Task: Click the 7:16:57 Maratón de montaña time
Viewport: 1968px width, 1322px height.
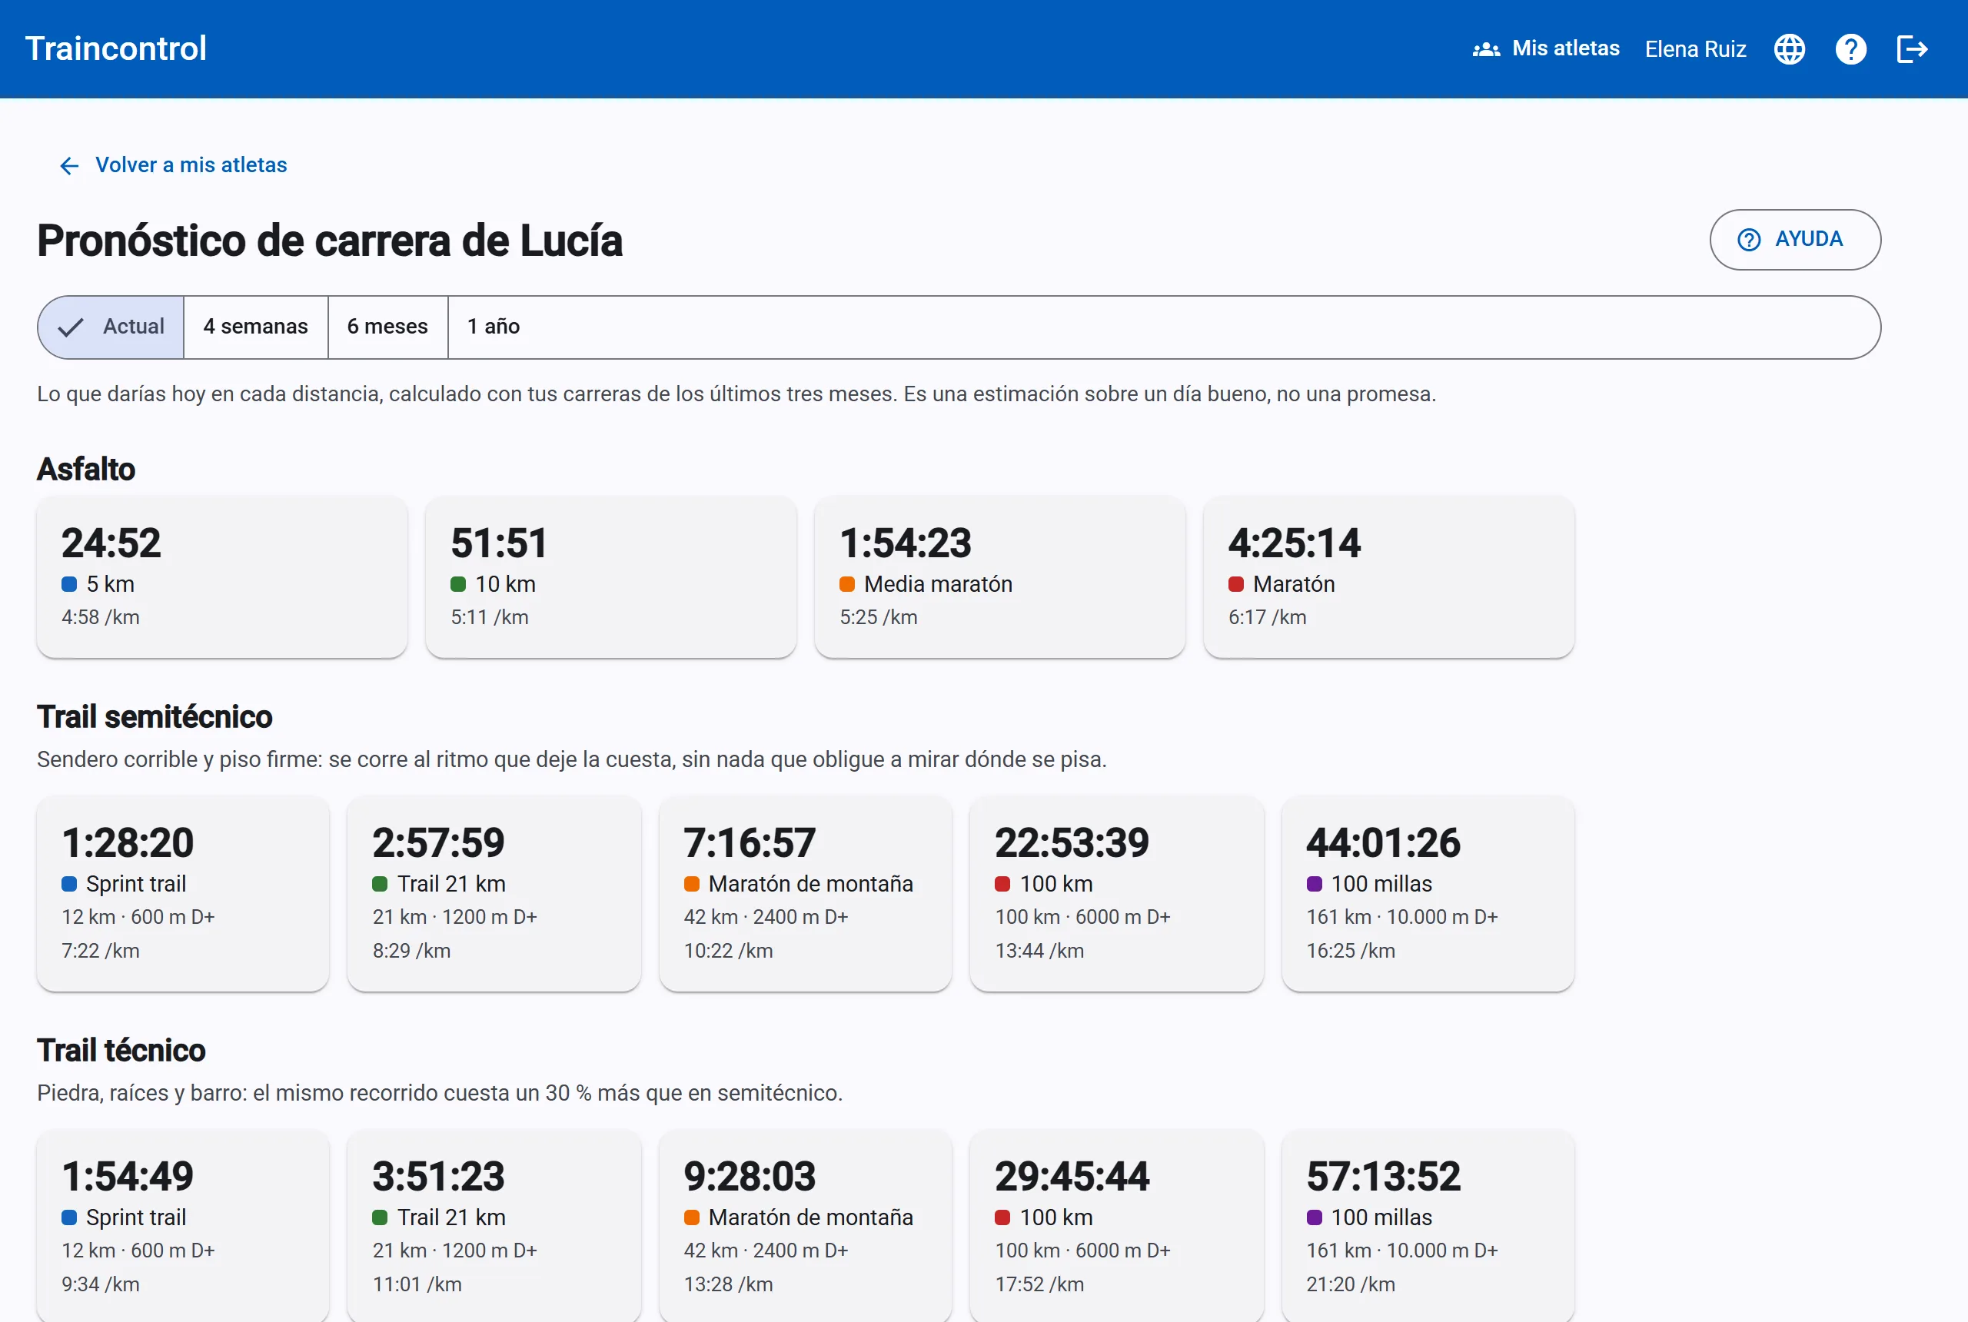Action: point(750,843)
